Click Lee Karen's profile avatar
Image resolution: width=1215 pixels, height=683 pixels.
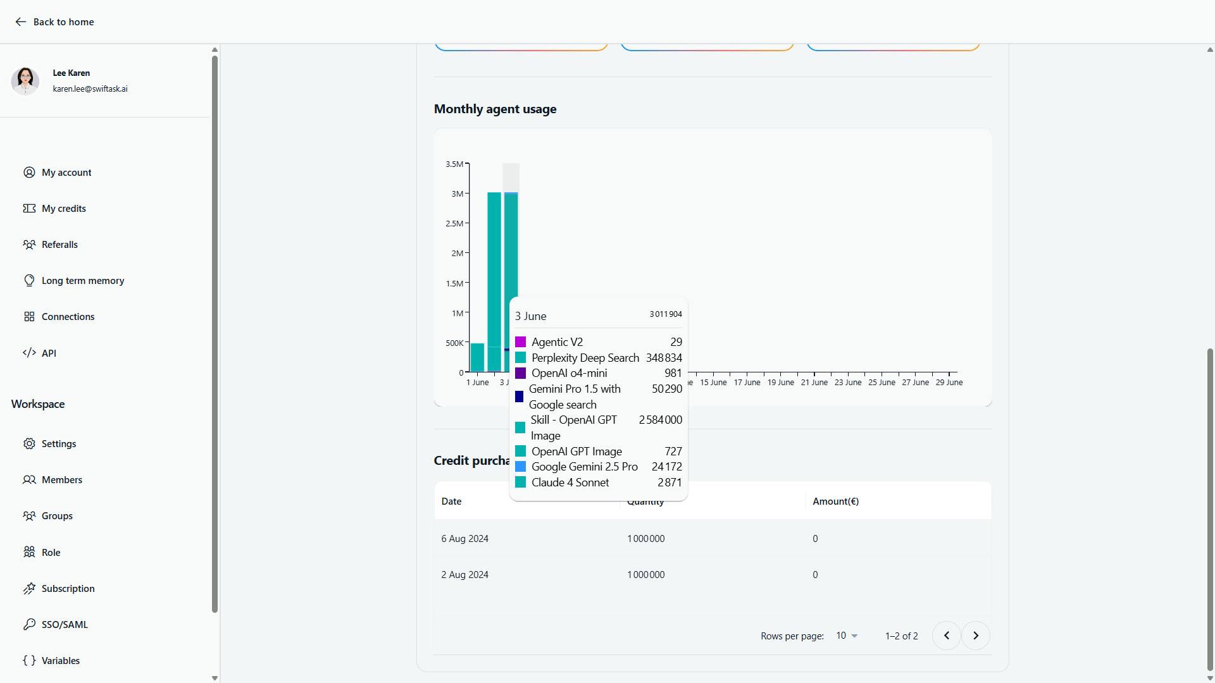pyautogui.click(x=25, y=81)
